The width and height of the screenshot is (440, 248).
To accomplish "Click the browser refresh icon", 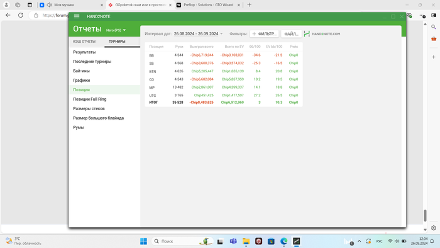I will (21, 15).
